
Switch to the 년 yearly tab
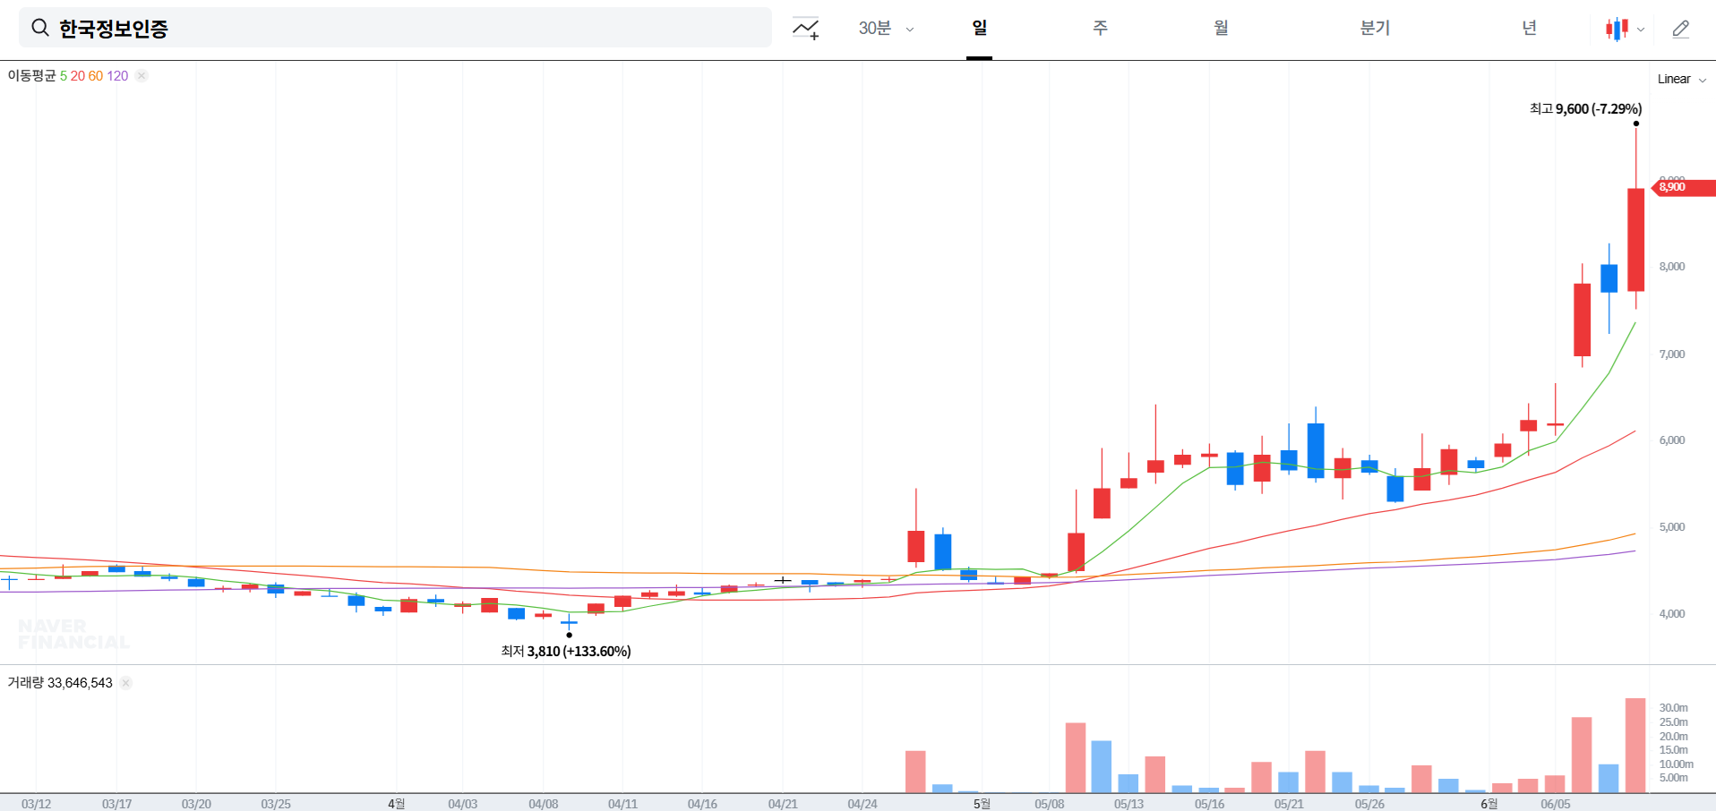click(1529, 28)
